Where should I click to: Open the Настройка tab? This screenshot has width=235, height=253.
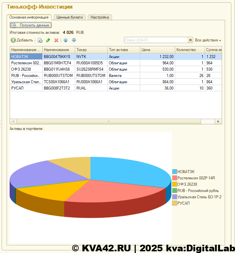point(100,17)
